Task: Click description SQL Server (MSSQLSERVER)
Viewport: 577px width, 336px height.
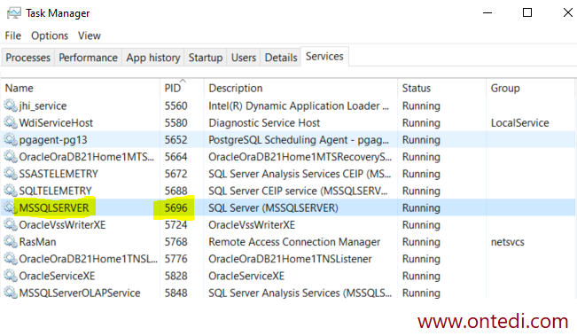Action: pos(273,208)
